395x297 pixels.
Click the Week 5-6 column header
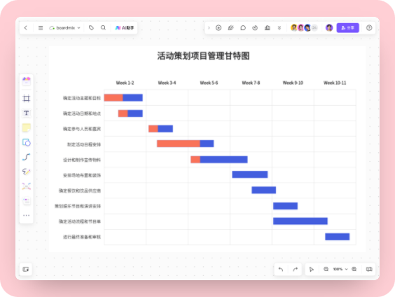(209, 83)
